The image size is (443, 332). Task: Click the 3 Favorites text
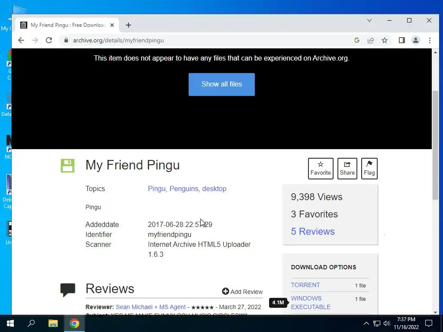(x=314, y=214)
